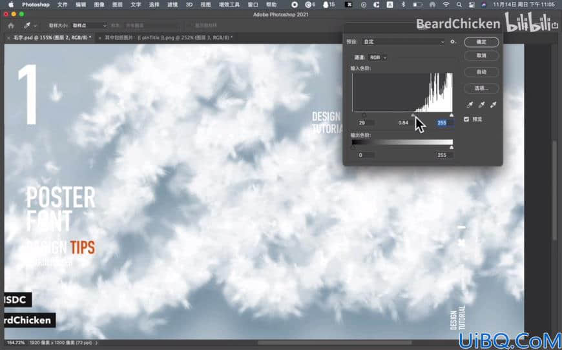Screen dimensions: 562x350
Task: Close the 毛字.psd tab
Action: pyautogui.click(x=8, y=37)
